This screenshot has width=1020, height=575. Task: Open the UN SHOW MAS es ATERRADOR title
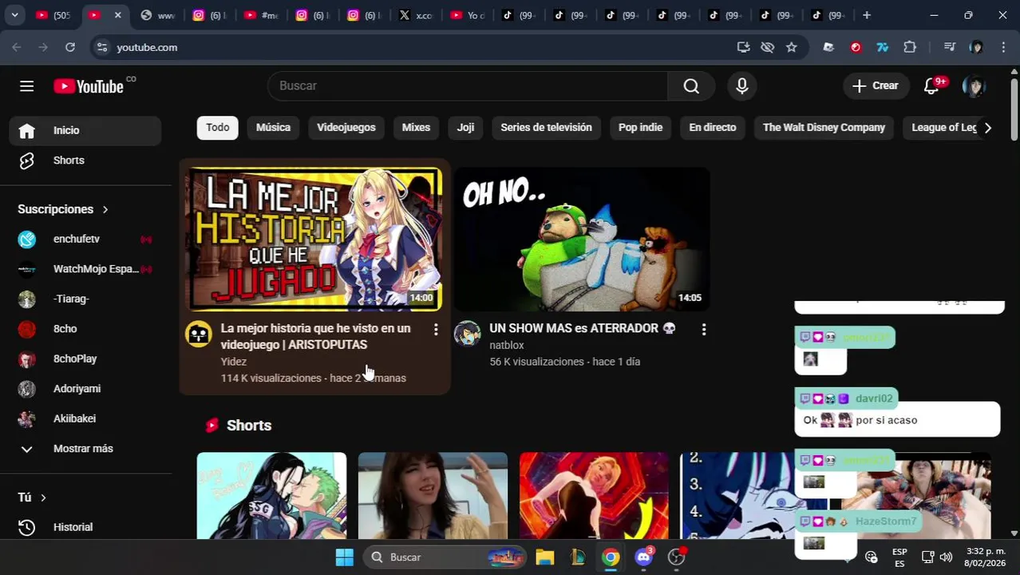[x=583, y=328]
